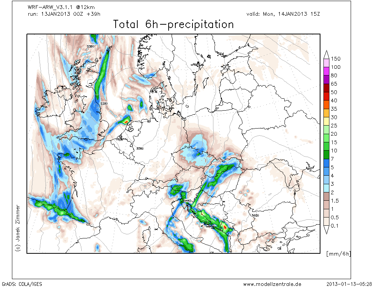The height and width of the screenshot is (287, 382).
Task: Click the legend value '150'
Action: [x=336, y=59]
